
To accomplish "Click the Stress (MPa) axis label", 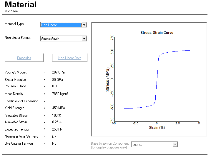I will (108, 79).
